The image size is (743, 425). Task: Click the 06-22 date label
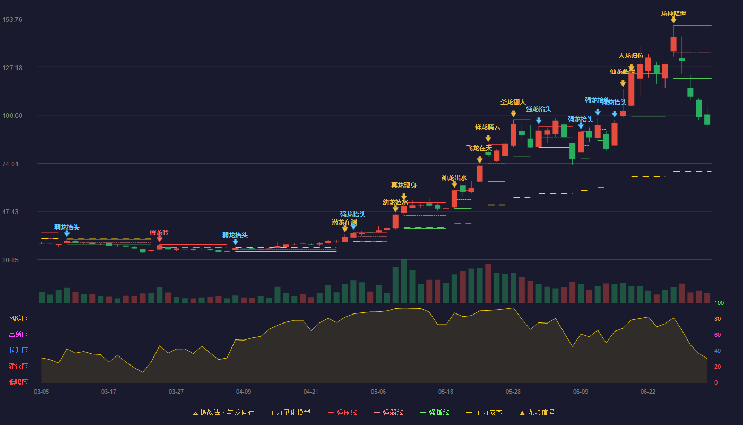[x=648, y=392]
